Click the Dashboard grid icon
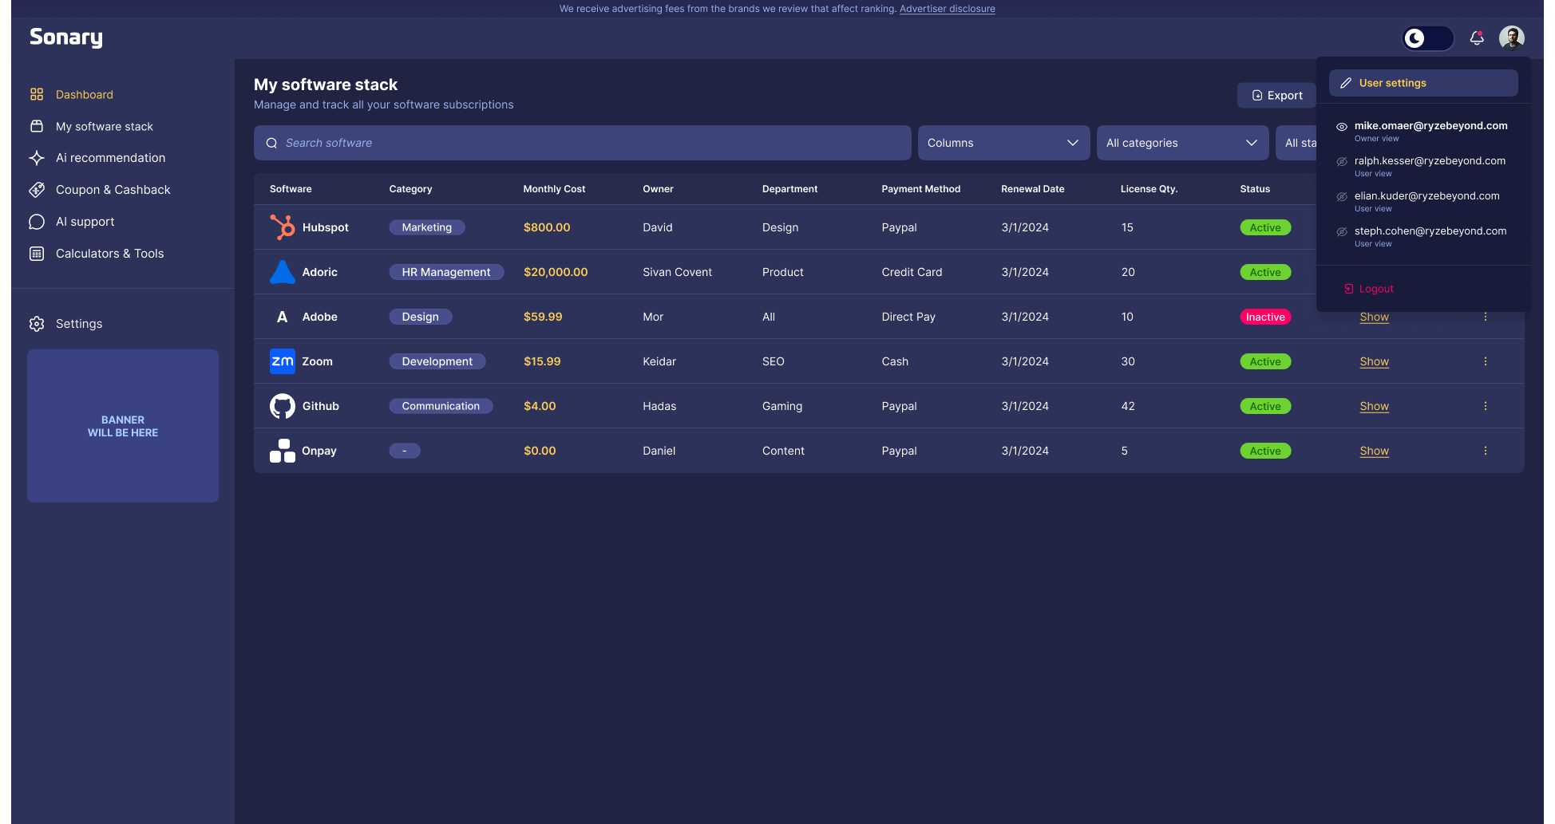 coord(37,94)
